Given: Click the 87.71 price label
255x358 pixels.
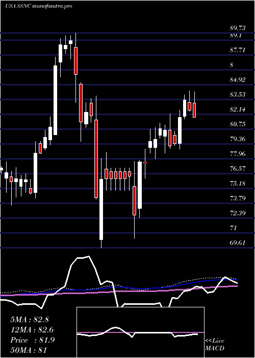Looking at the screenshot, I should click(238, 50).
